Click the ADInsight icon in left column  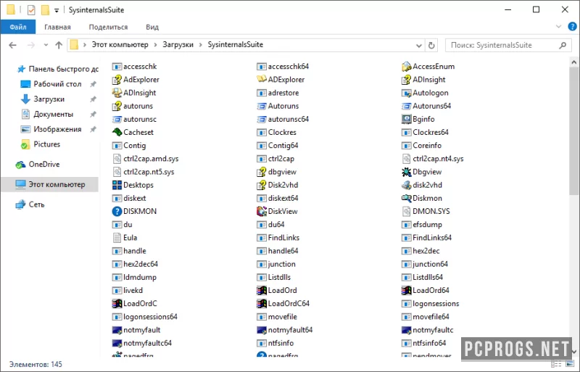tap(117, 93)
